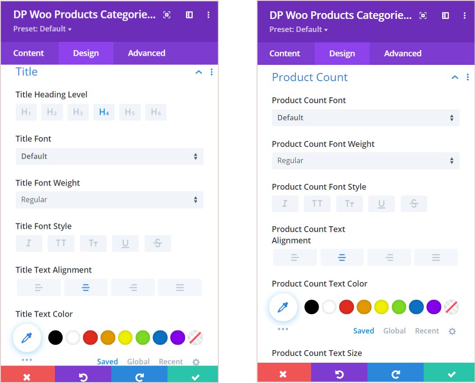Choose right alignment for Product Count text
The image size is (475, 383).
pyautogui.click(x=389, y=257)
